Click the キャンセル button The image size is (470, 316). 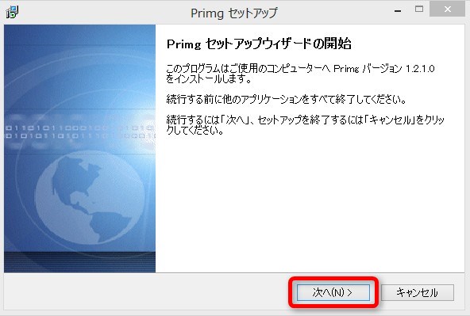(x=418, y=292)
